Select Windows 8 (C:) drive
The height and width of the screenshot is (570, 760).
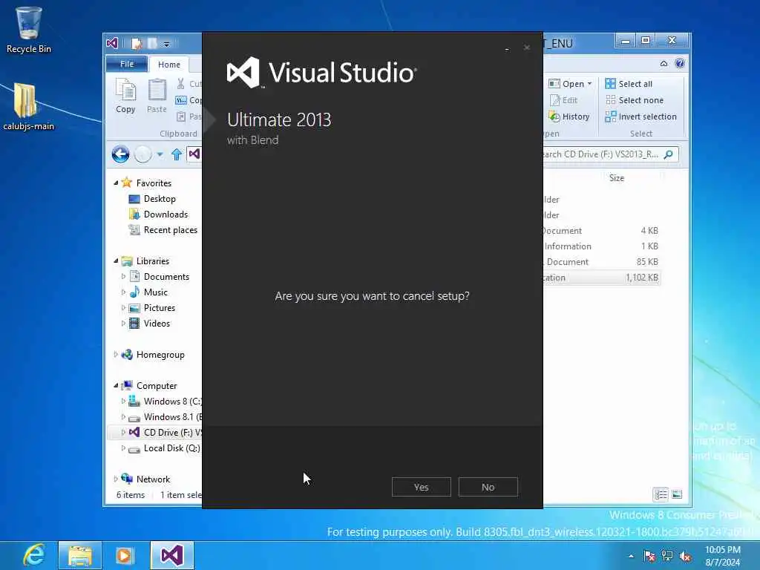click(172, 402)
